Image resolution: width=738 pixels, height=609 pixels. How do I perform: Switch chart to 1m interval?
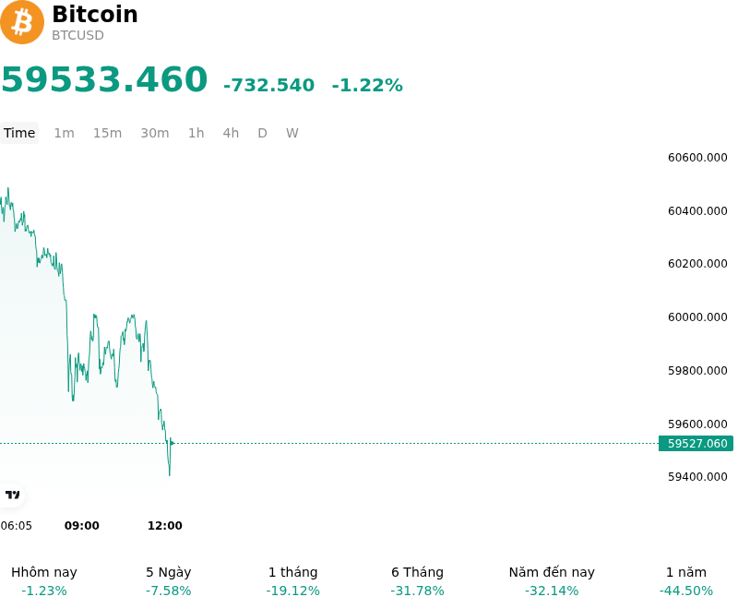(x=64, y=133)
